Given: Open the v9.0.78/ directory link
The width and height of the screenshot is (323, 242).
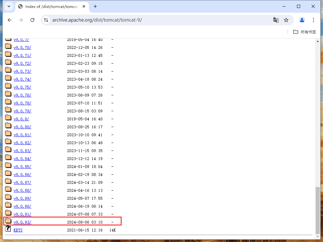Looking at the screenshot, I should [23, 103].
